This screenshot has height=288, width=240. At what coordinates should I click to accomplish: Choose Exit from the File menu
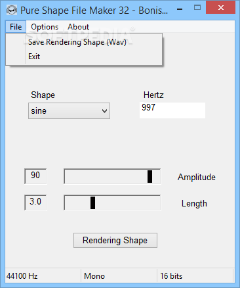point(34,57)
